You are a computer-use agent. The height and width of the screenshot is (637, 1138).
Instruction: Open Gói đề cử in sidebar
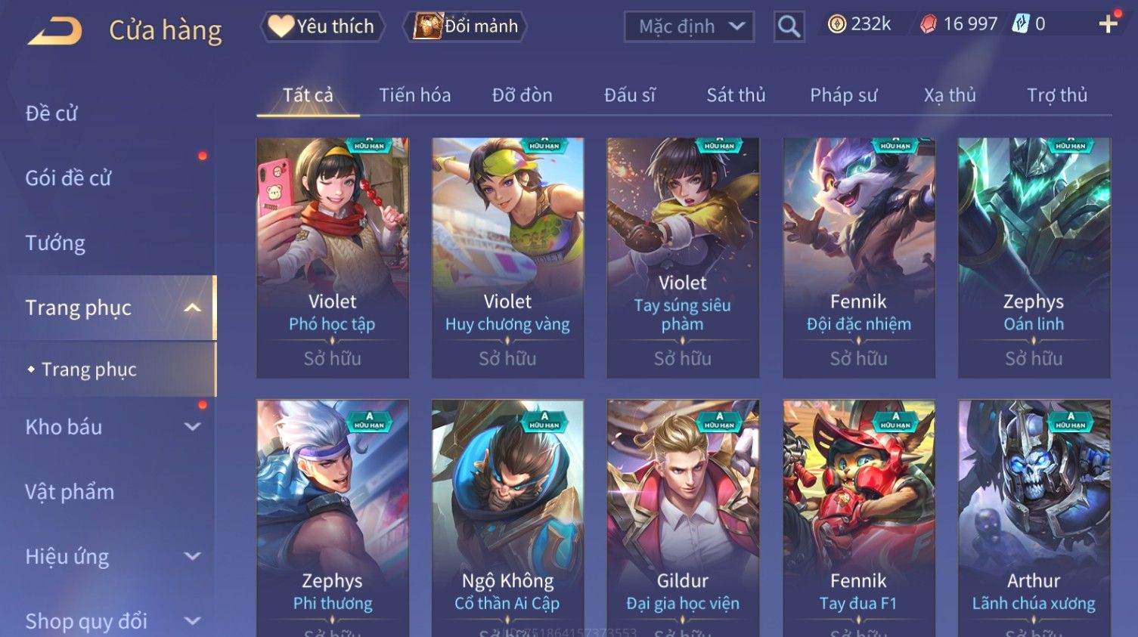[x=68, y=178]
